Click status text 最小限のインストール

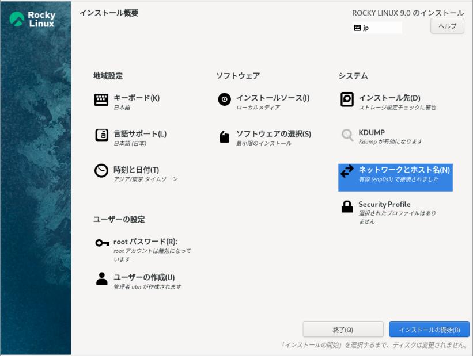click(264, 143)
